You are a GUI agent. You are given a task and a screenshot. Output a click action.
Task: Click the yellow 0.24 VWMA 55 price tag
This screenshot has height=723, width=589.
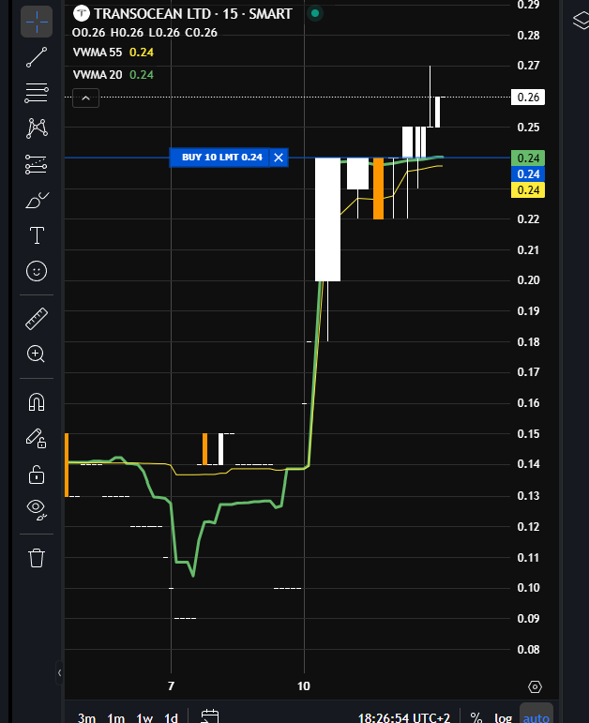(x=528, y=190)
